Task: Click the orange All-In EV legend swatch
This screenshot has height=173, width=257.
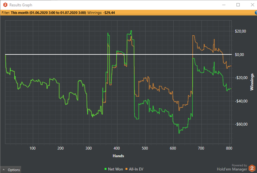Action: [x=126, y=169]
